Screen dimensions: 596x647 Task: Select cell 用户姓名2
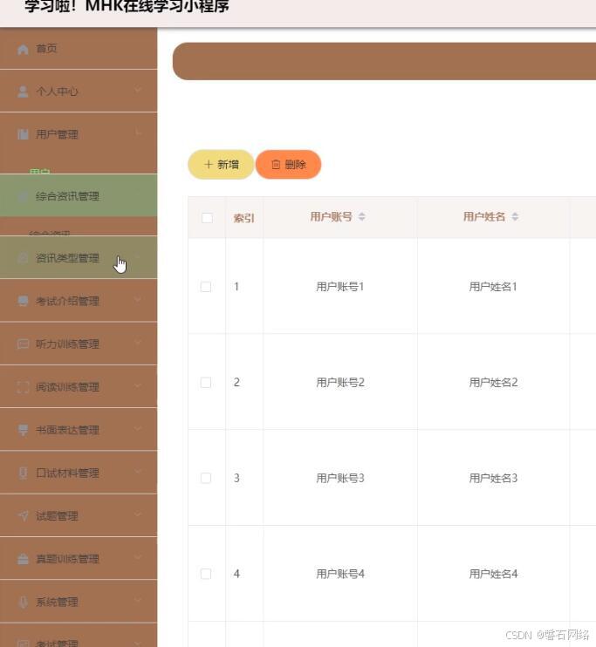493,383
